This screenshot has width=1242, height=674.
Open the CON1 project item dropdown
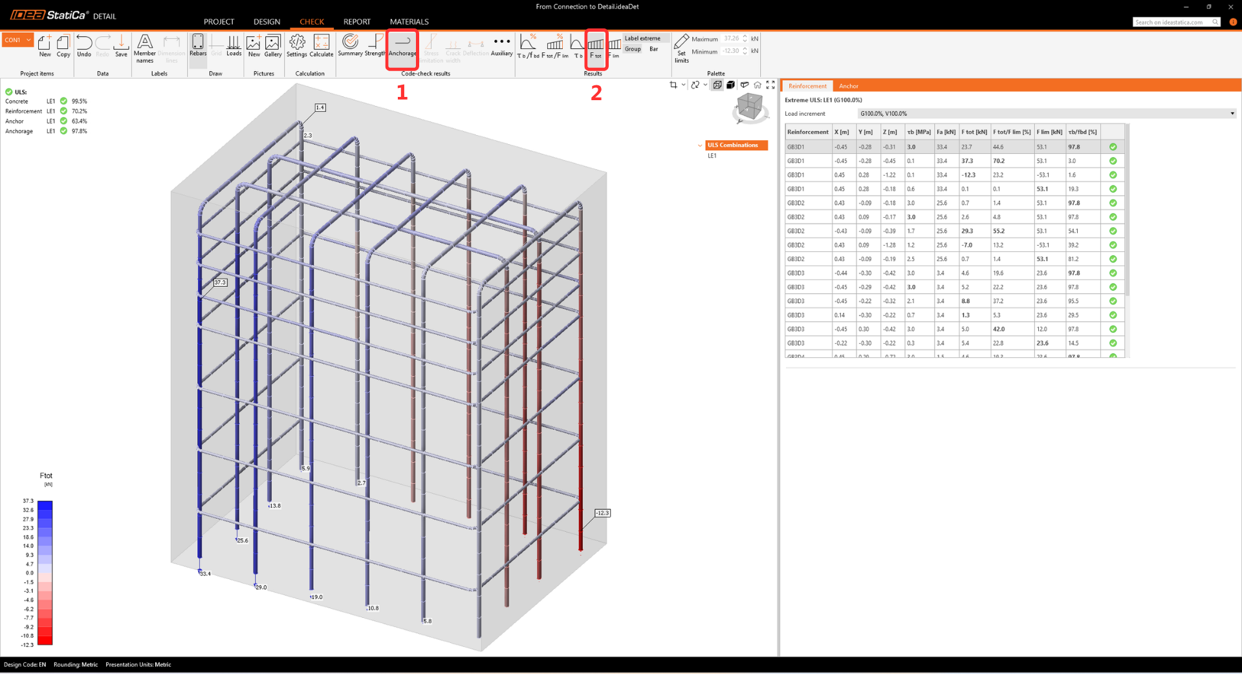(x=17, y=40)
